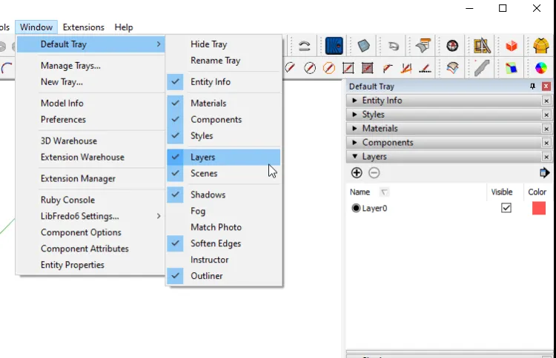
Task: Set Layer0 as the active layer radio
Action: [x=356, y=208]
